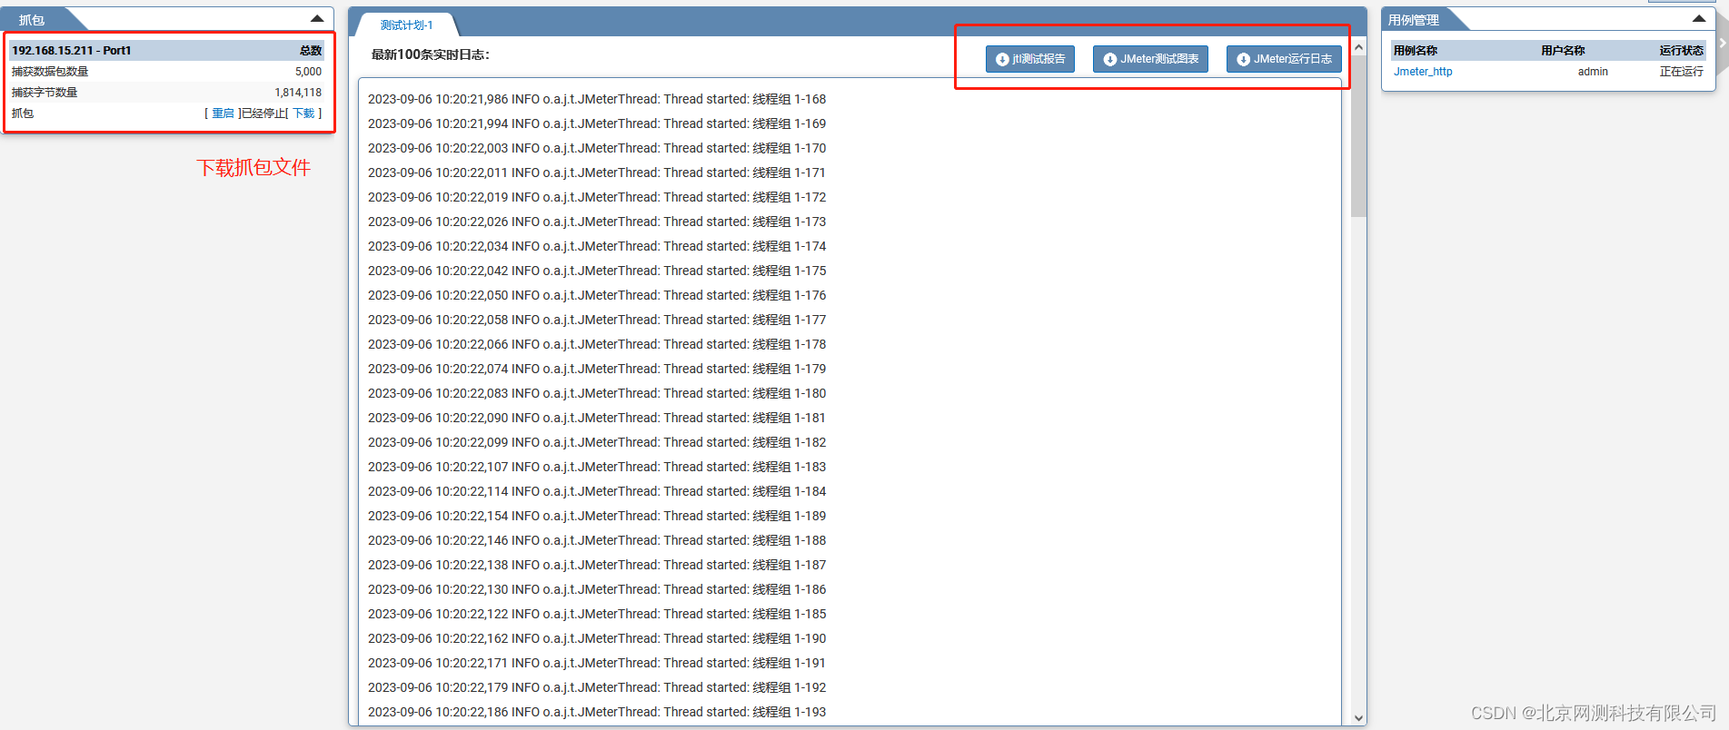The width and height of the screenshot is (1729, 730).
Task: Click log line for 线程组 1-193
Action: (597, 712)
